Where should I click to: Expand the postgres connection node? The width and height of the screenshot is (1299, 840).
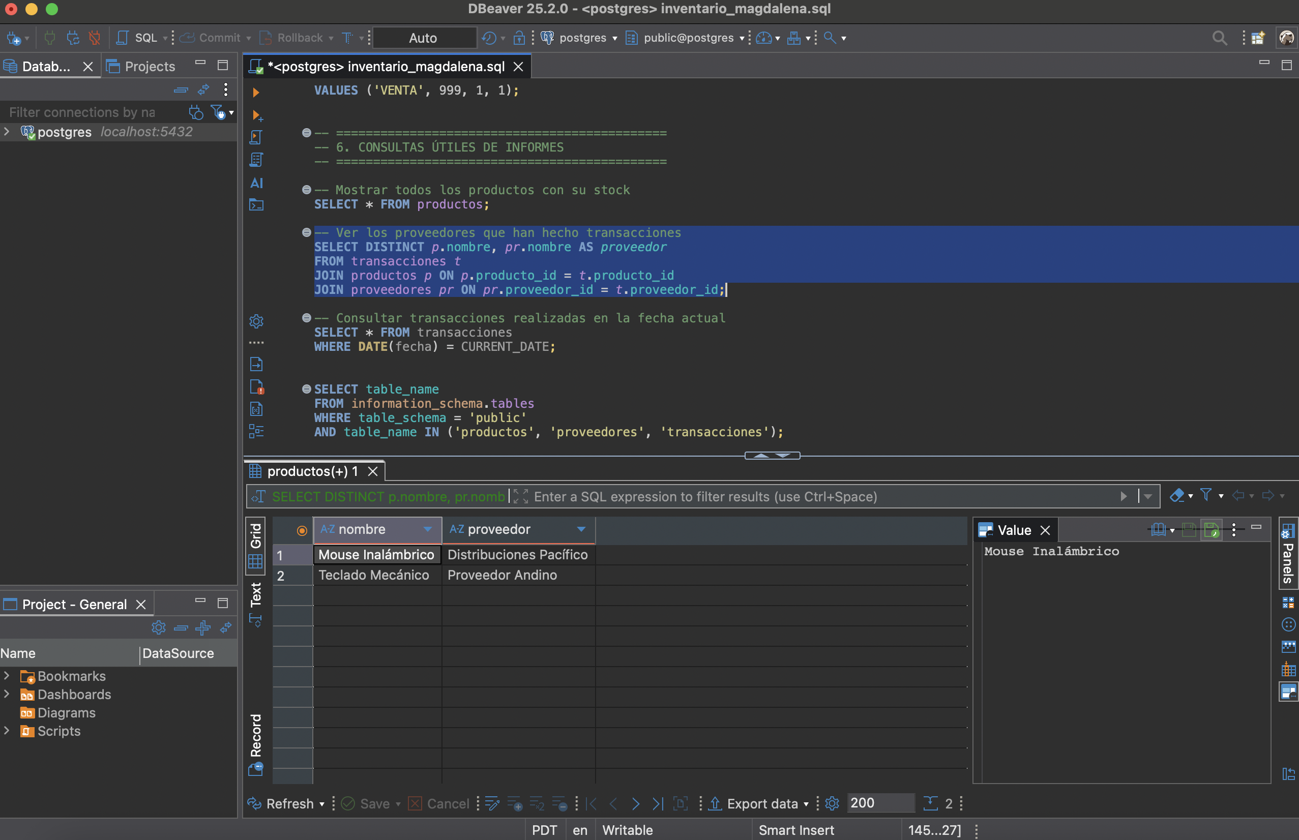[x=7, y=132]
